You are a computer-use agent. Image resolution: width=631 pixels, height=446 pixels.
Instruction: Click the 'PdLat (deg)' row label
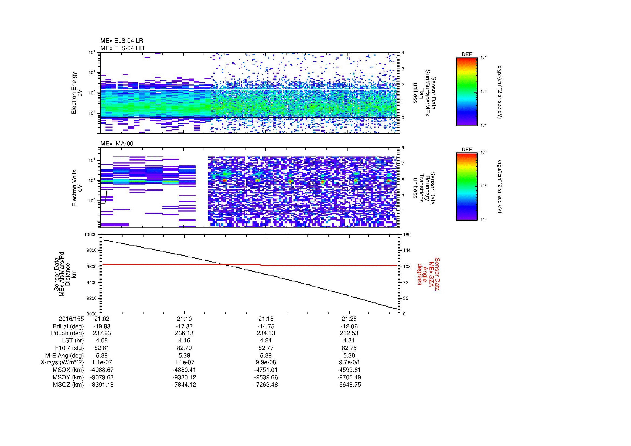[x=68, y=326]
